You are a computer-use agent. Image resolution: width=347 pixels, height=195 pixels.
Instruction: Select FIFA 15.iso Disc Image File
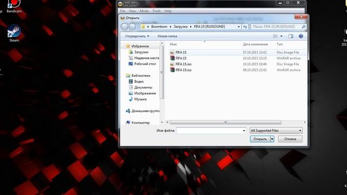tap(237, 64)
